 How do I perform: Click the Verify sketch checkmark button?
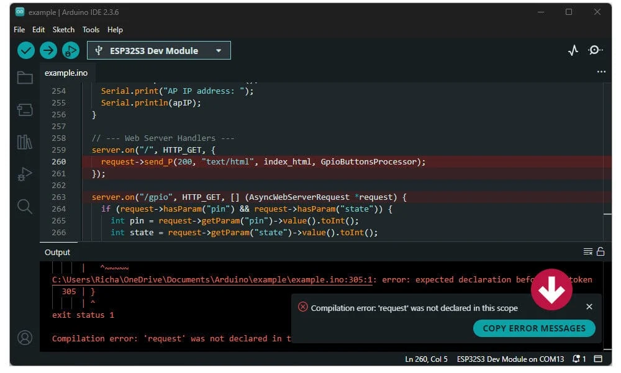tap(25, 51)
